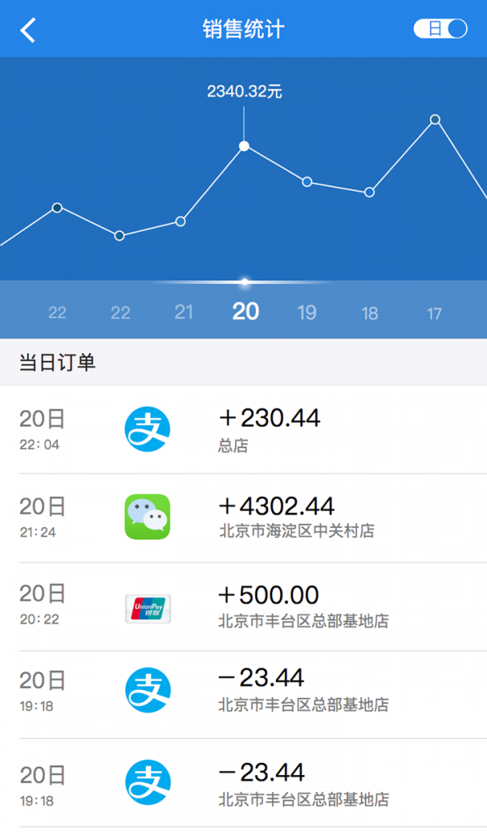Tap the 销售统计 page title
Image resolution: width=487 pixels, height=832 pixels.
[x=243, y=29]
